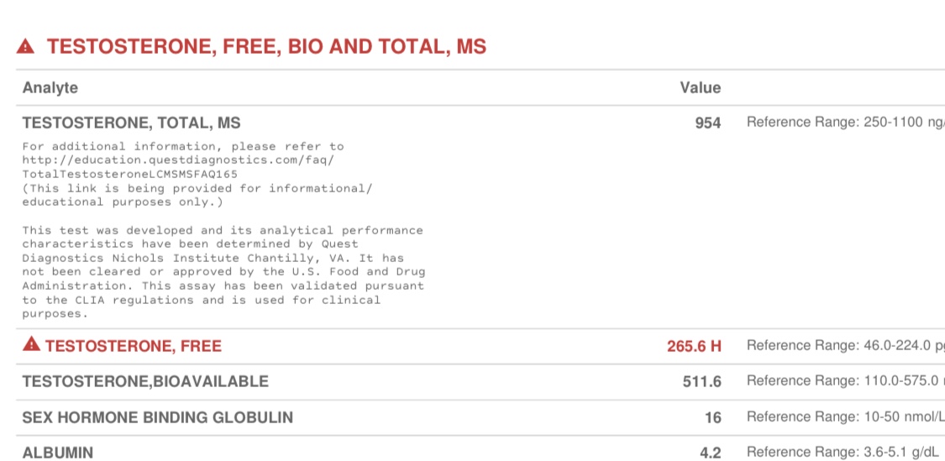Screen dimensions: 945x461
Task: Select the SEX HORMONE BINDING GLOBULIN row
Action: coord(157,417)
